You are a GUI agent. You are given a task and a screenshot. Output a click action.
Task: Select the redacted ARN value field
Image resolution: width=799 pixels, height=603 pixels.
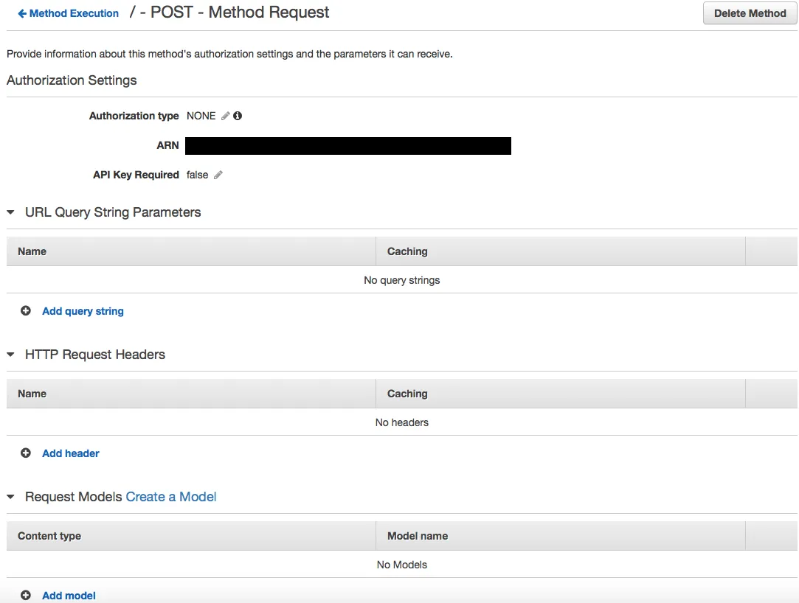[348, 146]
